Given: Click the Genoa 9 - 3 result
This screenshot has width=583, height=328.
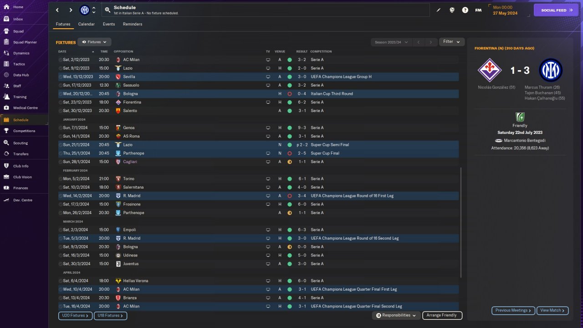Looking at the screenshot, I should (302, 128).
